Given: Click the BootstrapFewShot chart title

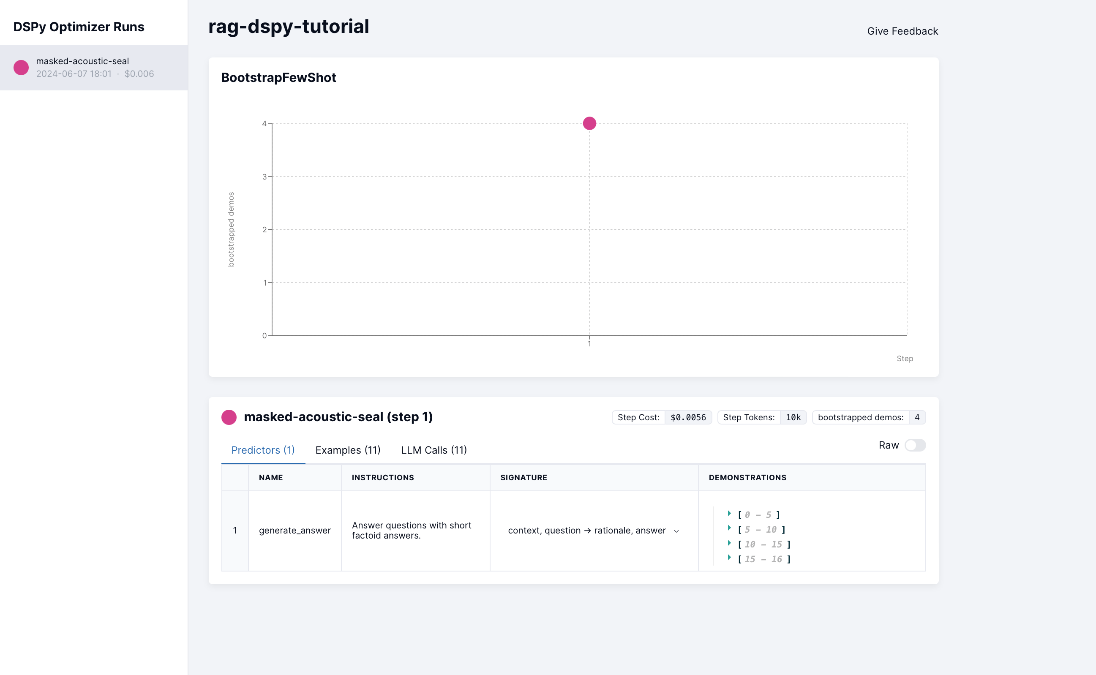Looking at the screenshot, I should (278, 78).
